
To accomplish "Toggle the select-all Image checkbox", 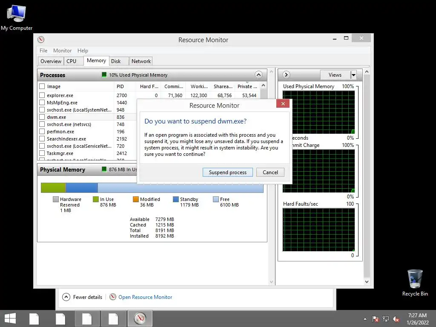I will pos(42,86).
